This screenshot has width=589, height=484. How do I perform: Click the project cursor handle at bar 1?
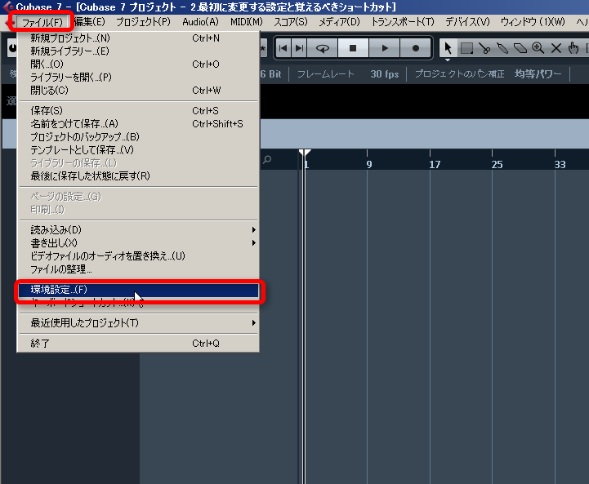click(305, 153)
